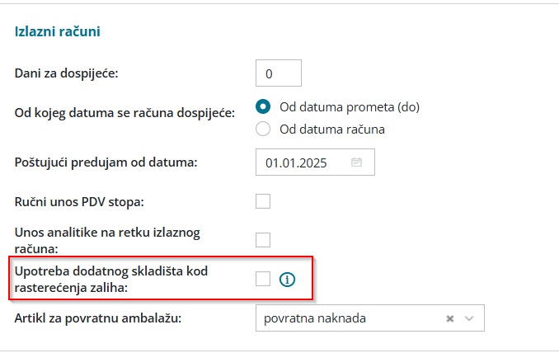Tick the 'Unos analitike na retku' checkbox

pyautogui.click(x=263, y=240)
